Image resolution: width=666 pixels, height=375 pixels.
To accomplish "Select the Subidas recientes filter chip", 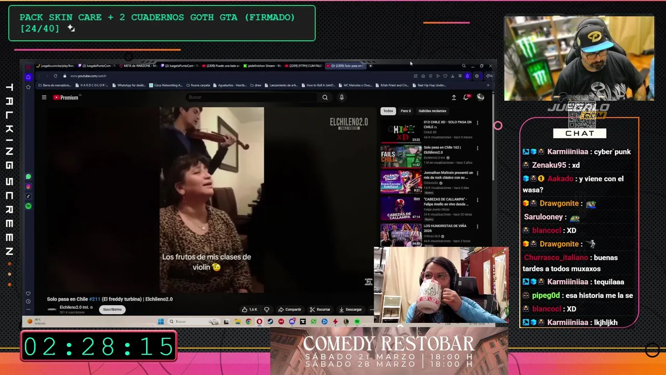I will point(432,111).
